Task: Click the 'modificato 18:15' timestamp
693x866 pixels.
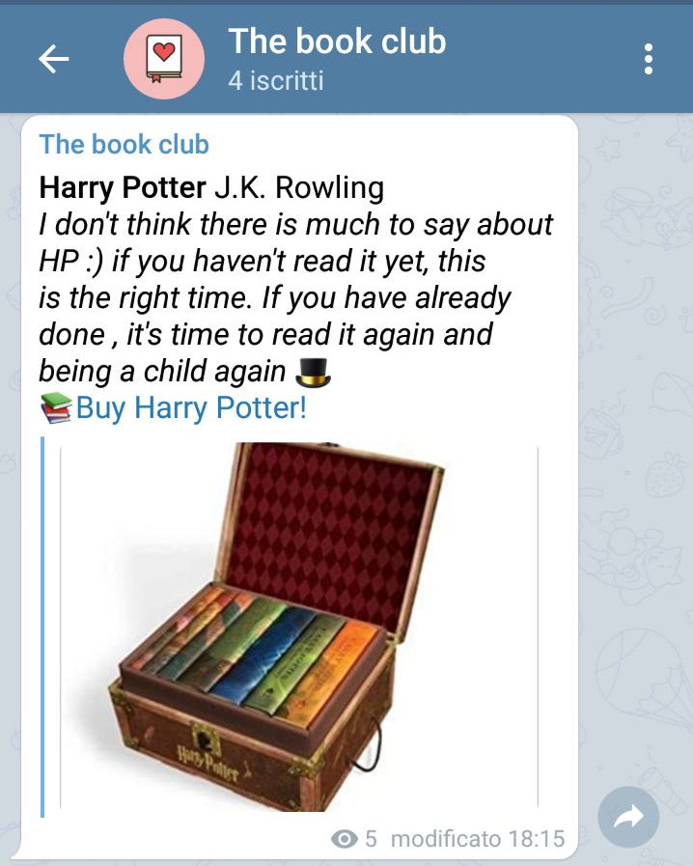Action: [x=478, y=839]
